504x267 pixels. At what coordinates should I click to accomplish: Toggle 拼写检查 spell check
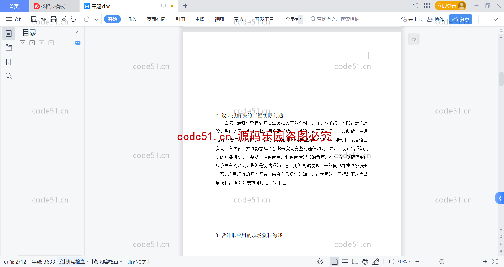coord(72,262)
